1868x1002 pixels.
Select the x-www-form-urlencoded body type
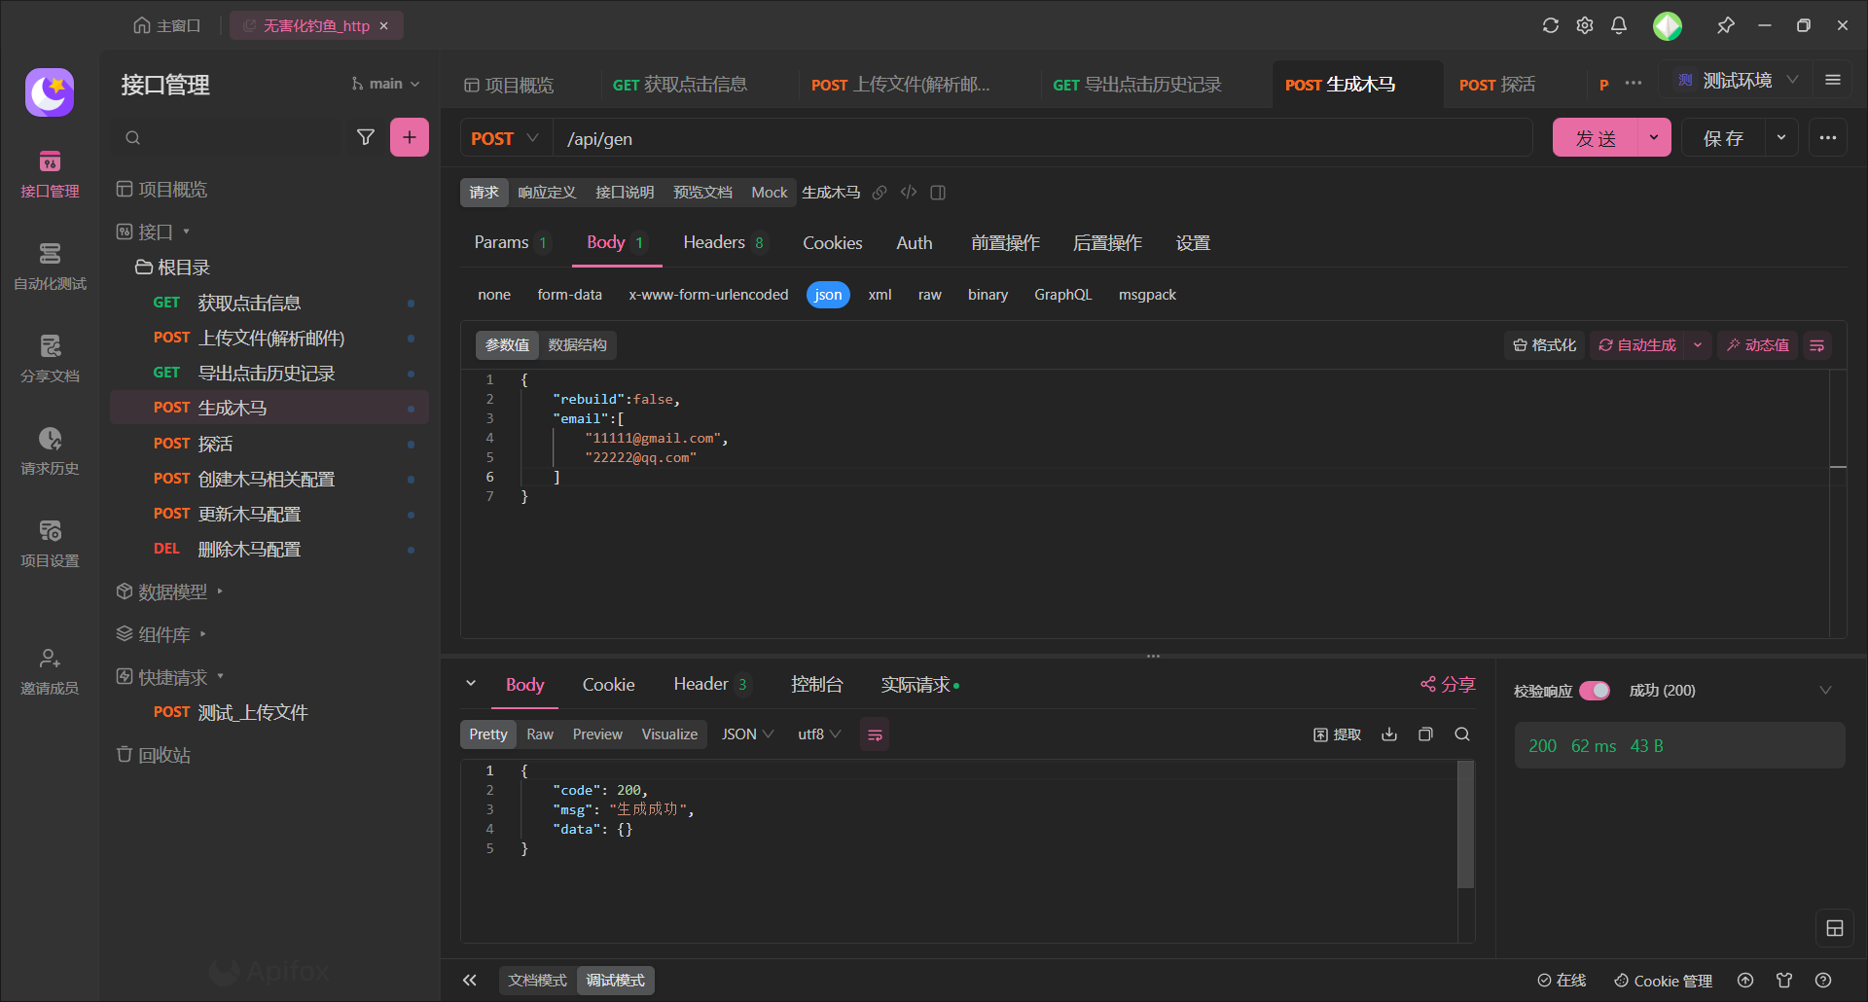(708, 295)
